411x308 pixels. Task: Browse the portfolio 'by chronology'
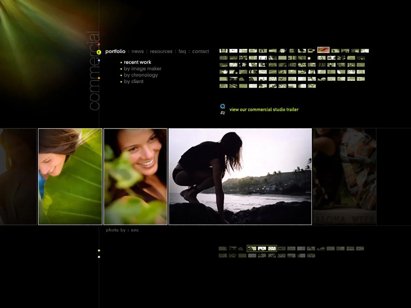pyautogui.click(x=141, y=75)
